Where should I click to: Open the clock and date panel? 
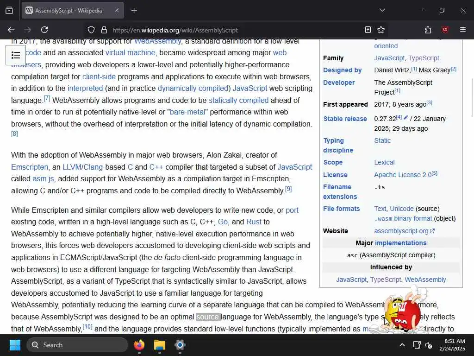(453, 345)
